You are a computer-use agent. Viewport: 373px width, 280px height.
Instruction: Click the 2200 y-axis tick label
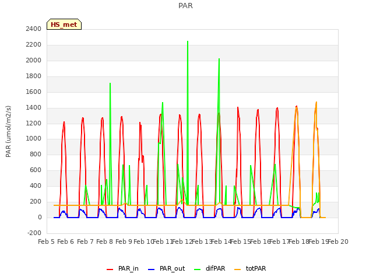pyautogui.click(x=34, y=44)
